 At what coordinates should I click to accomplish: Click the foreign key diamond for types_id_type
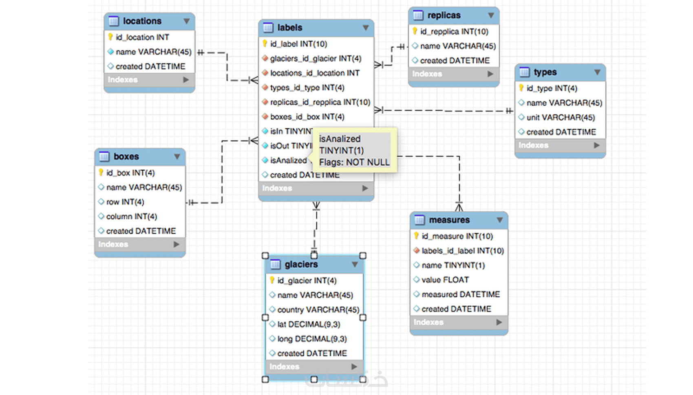pyautogui.click(x=265, y=88)
